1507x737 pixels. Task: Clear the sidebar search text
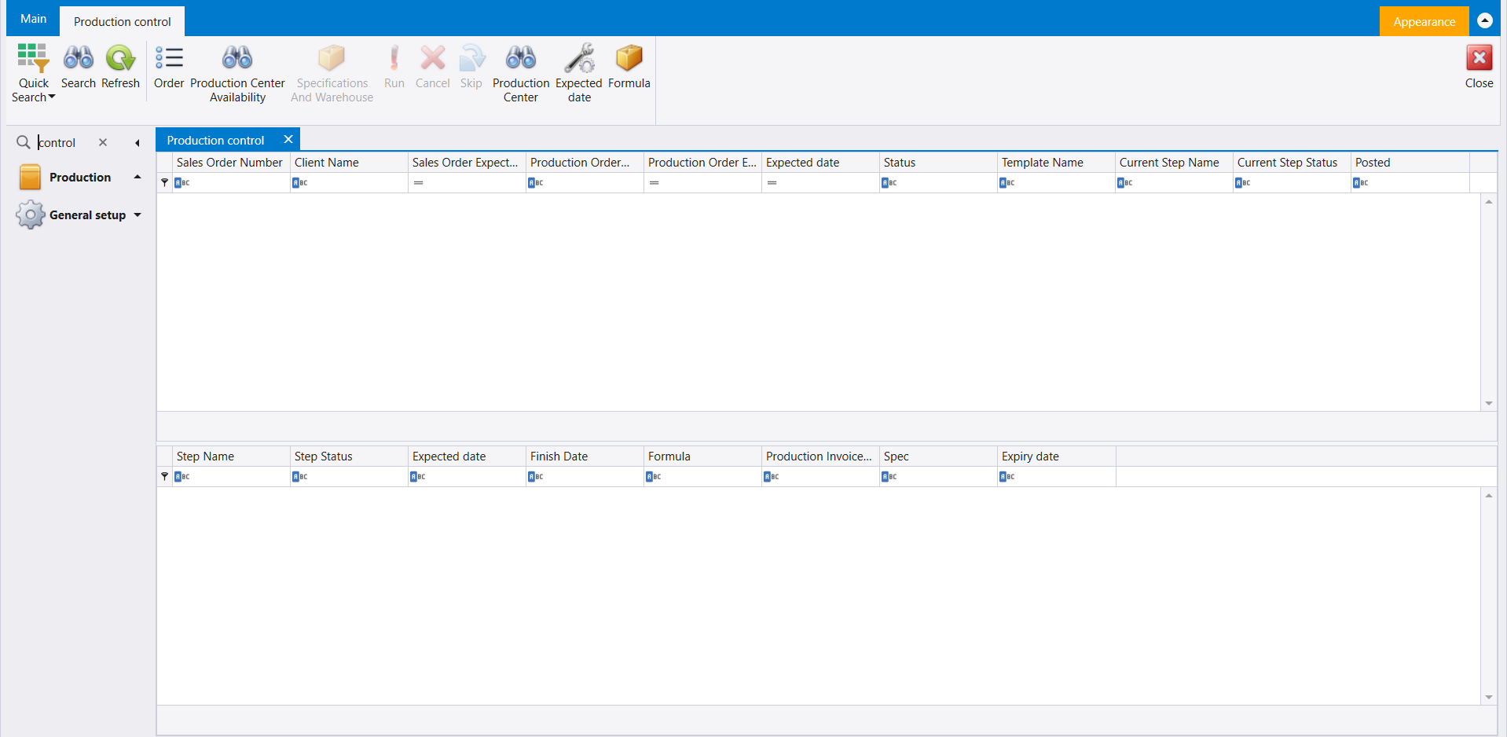(x=103, y=142)
